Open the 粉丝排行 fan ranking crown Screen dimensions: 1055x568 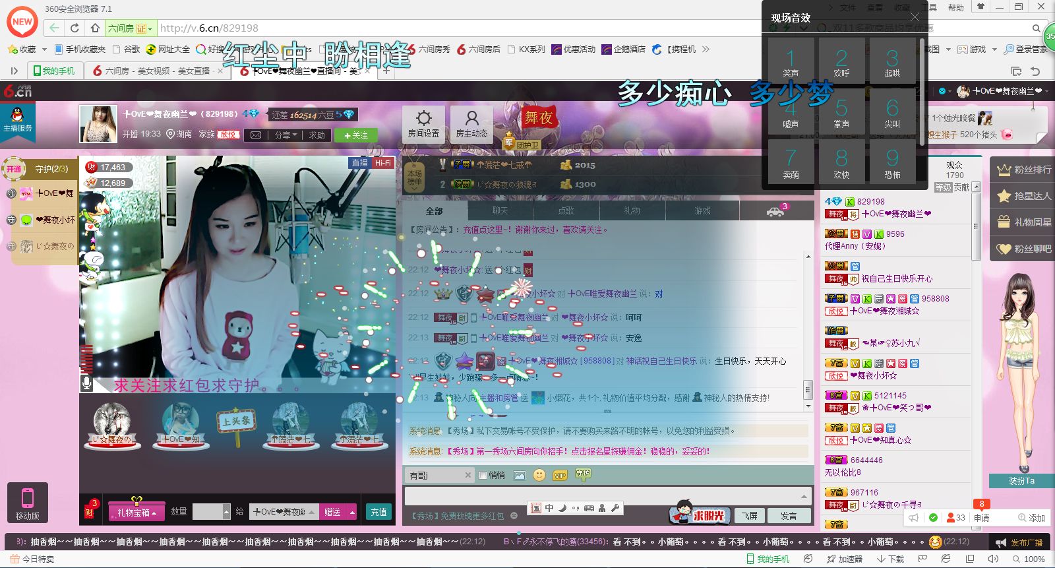1024,170
